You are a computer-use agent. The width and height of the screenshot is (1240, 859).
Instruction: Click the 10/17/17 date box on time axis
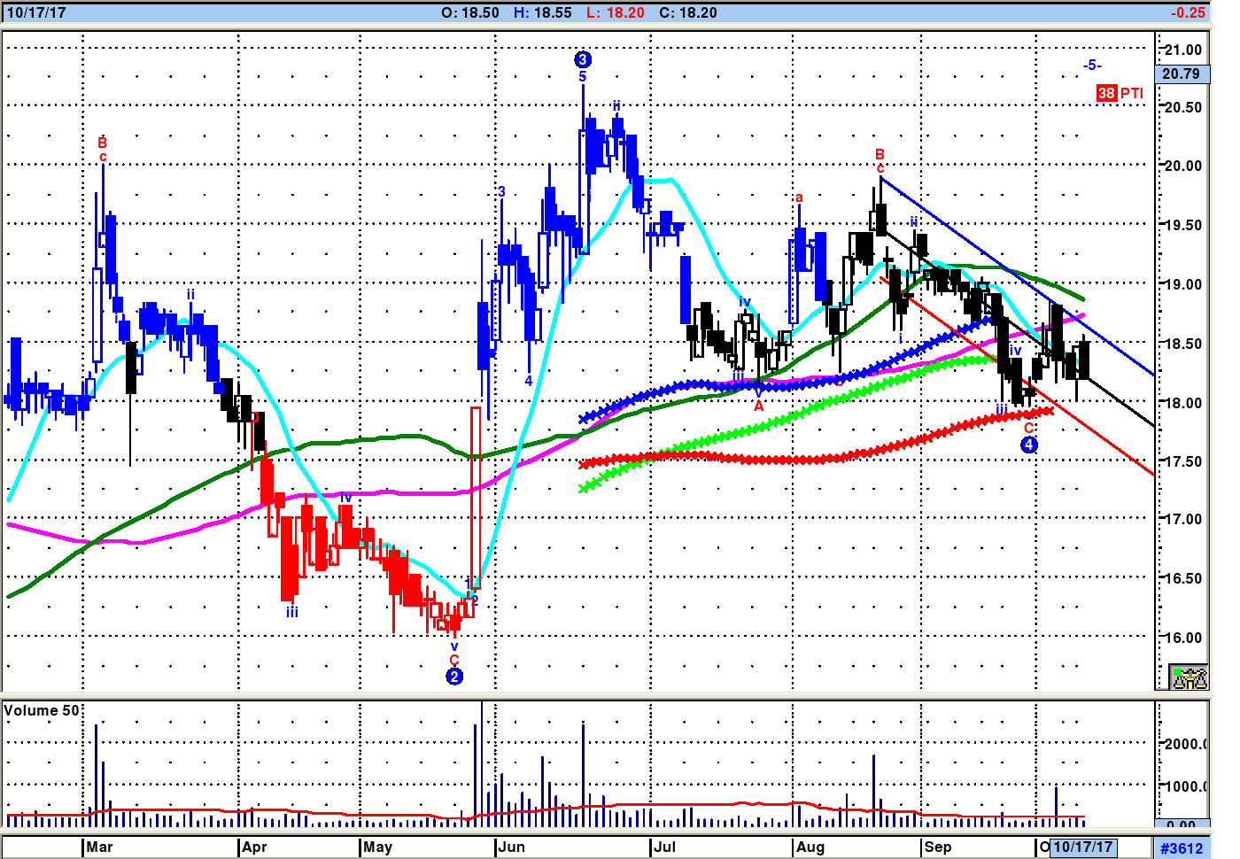[1083, 847]
